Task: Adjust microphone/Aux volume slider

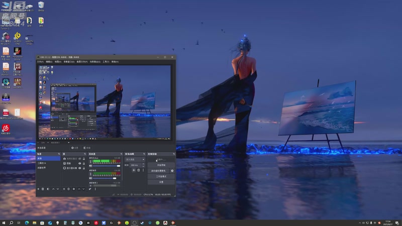Action: pos(106,166)
